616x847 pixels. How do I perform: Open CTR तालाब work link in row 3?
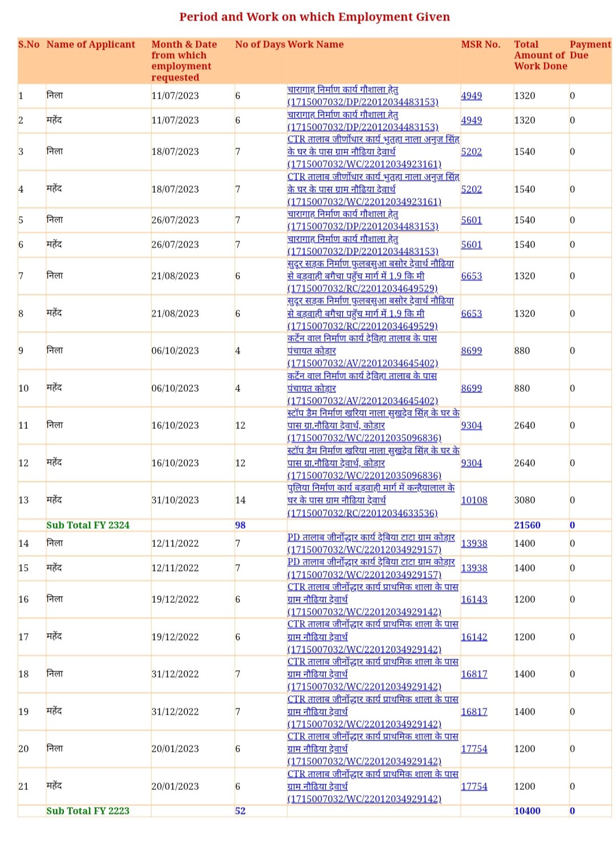click(373, 152)
